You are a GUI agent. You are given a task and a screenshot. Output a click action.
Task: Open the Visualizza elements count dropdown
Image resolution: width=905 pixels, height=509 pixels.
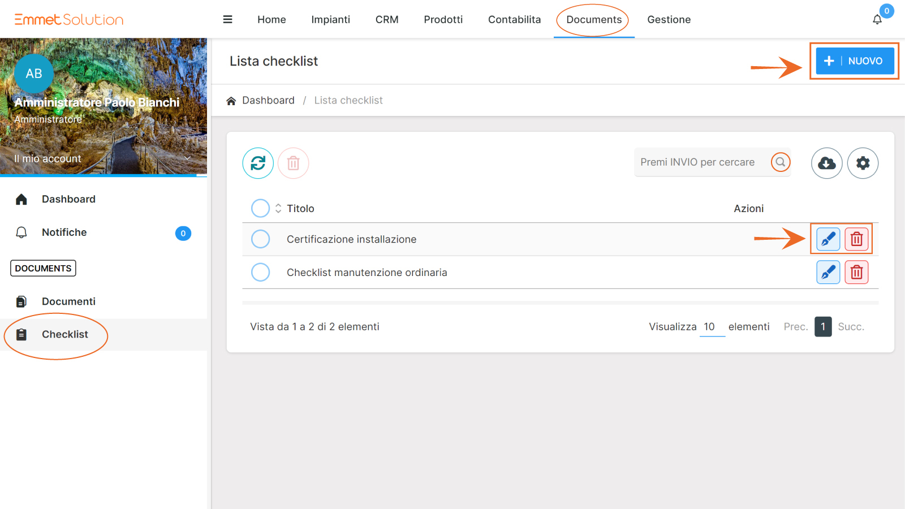[x=712, y=327]
